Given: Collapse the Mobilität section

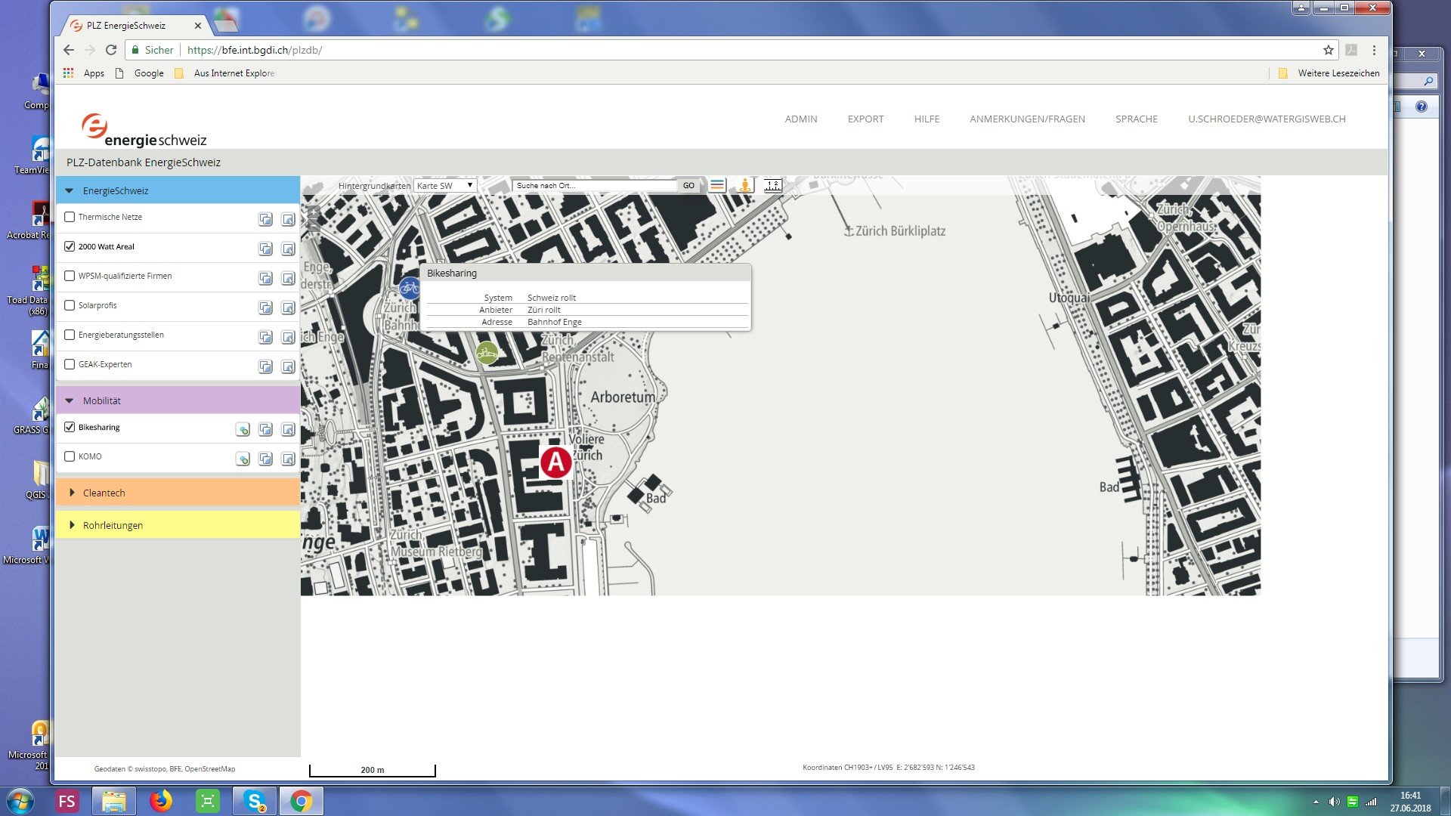Looking at the screenshot, I should [178, 400].
